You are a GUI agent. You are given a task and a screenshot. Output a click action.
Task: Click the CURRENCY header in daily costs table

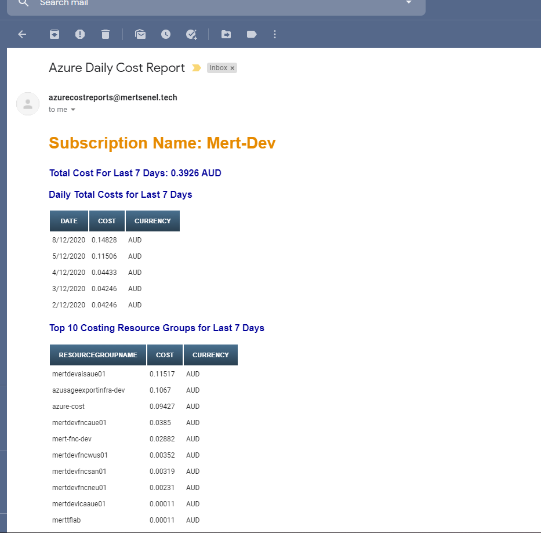click(x=153, y=221)
